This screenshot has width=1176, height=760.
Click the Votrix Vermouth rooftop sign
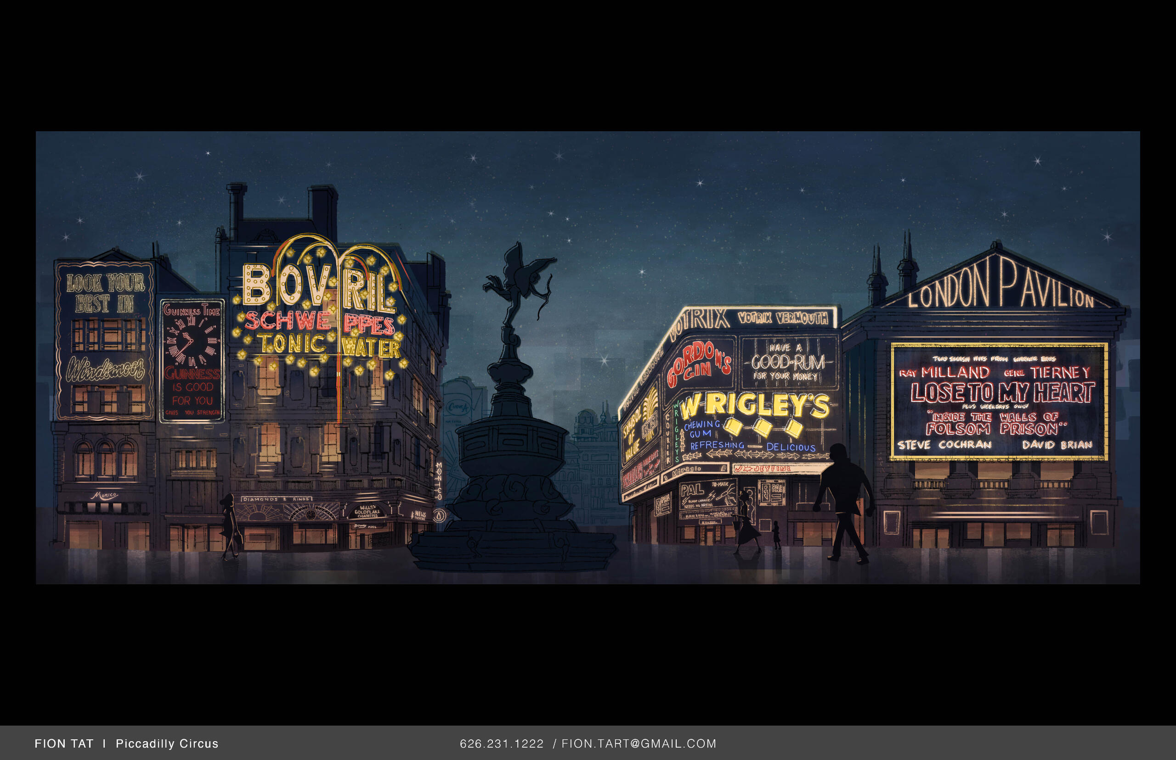(782, 319)
